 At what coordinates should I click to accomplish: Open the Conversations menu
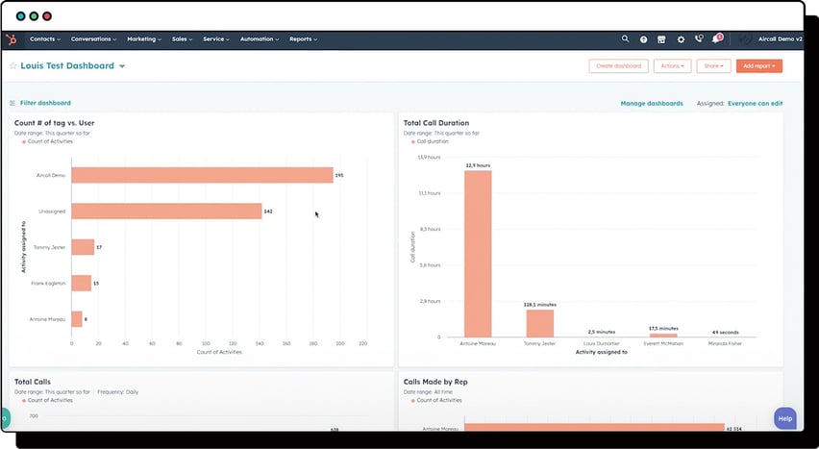(x=93, y=39)
